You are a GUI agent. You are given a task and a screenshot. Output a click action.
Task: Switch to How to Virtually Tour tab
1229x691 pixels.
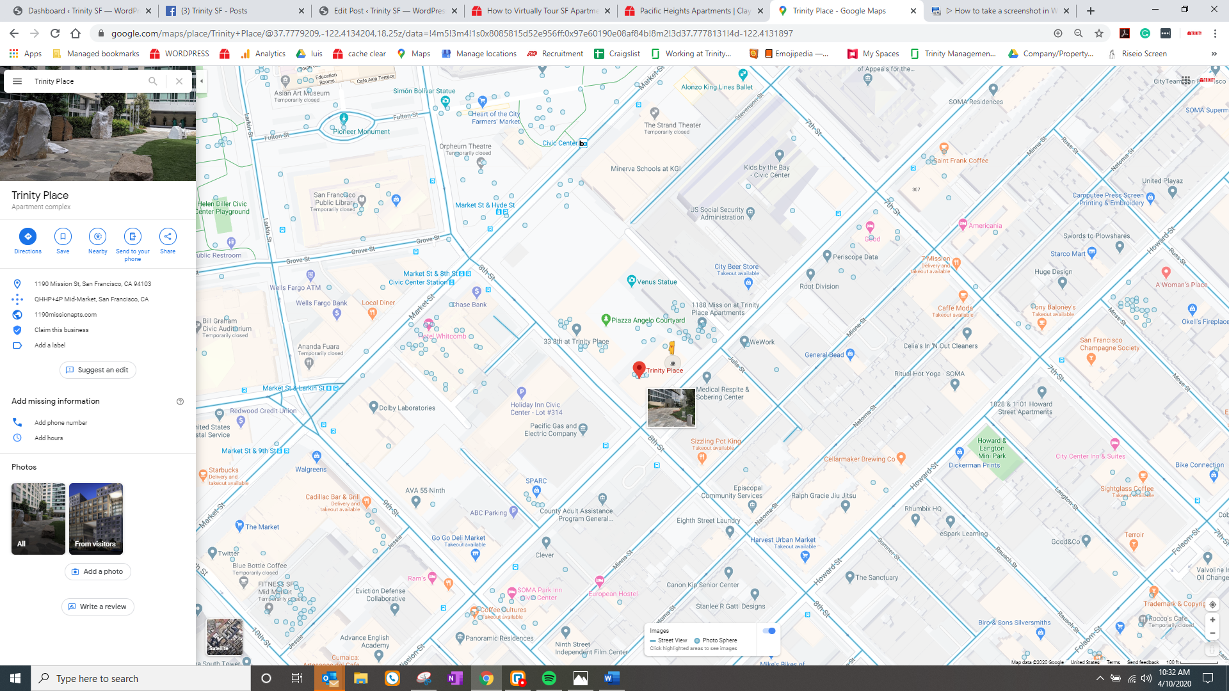point(540,11)
